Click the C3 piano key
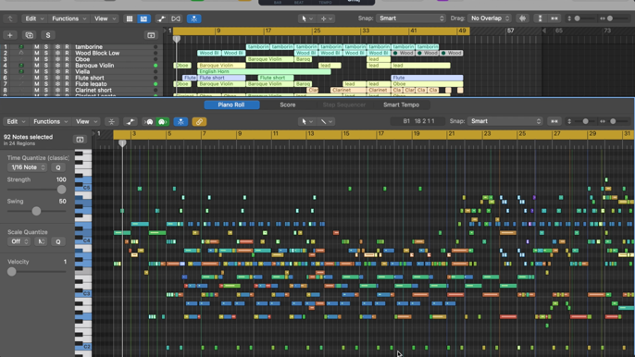This screenshot has height=357, width=635. coord(82,293)
